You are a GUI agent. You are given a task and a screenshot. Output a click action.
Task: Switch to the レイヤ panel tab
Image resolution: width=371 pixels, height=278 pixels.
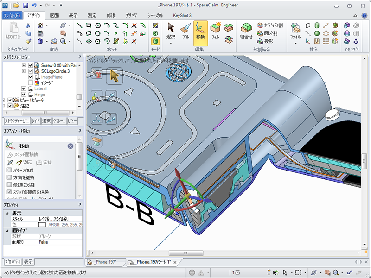point(35,121)
